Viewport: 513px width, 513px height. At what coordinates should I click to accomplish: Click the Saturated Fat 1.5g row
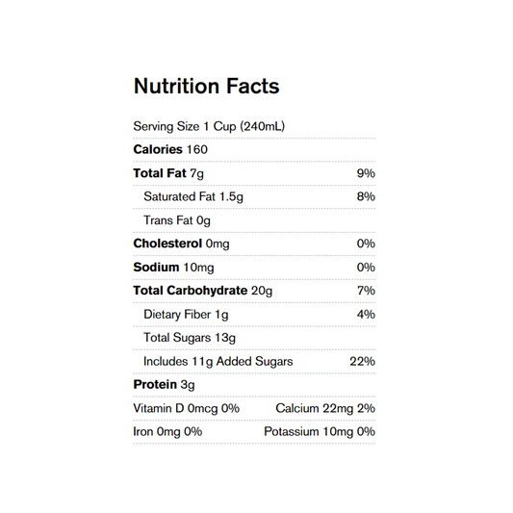254,197
